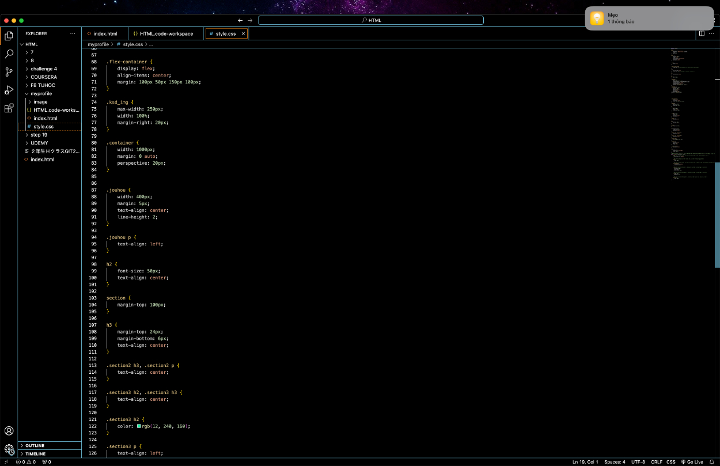This screenshot has width=720, height=466.
Task: Open the Manage gear settings icon
Action: click(x=9, y=449)
